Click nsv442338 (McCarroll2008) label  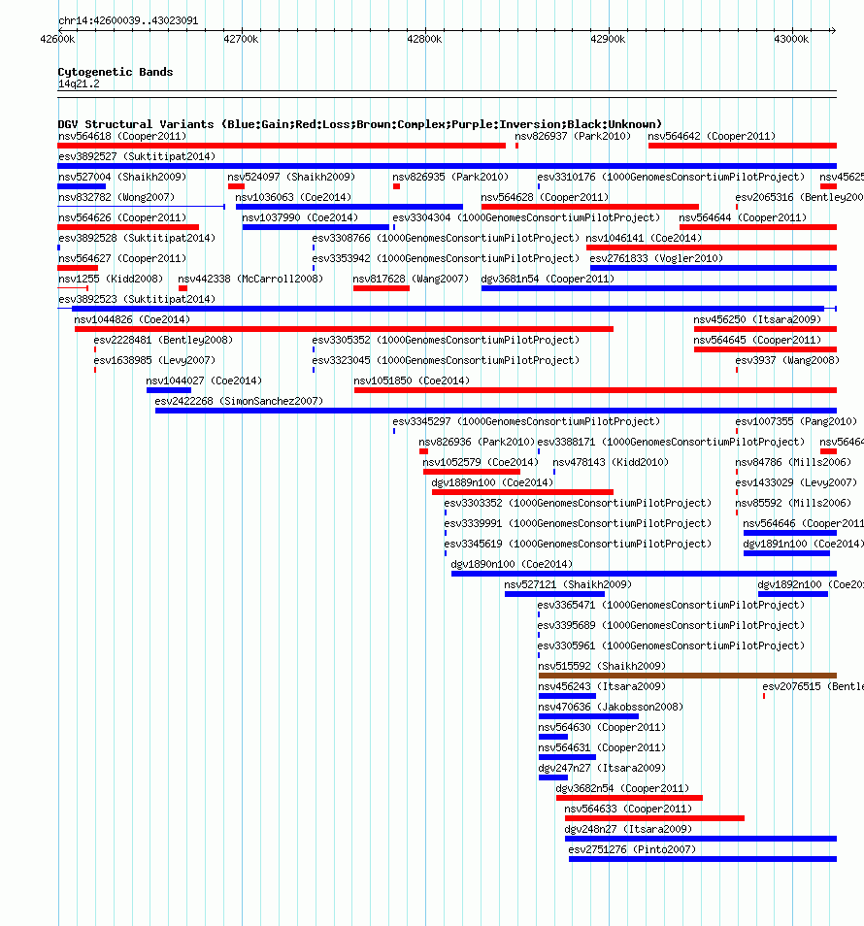pyautogui.click(x=250, y=279)
